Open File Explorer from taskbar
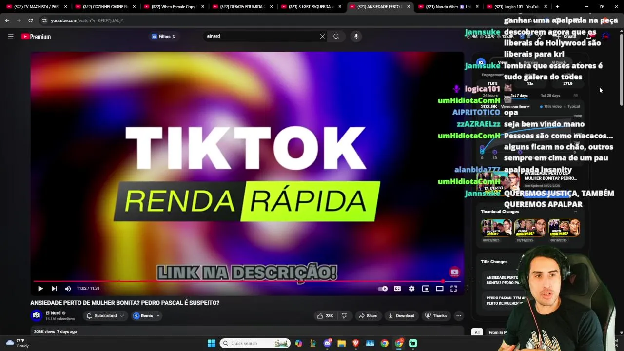This screenshot has width=624, height=351. click(x=342, y=343)
